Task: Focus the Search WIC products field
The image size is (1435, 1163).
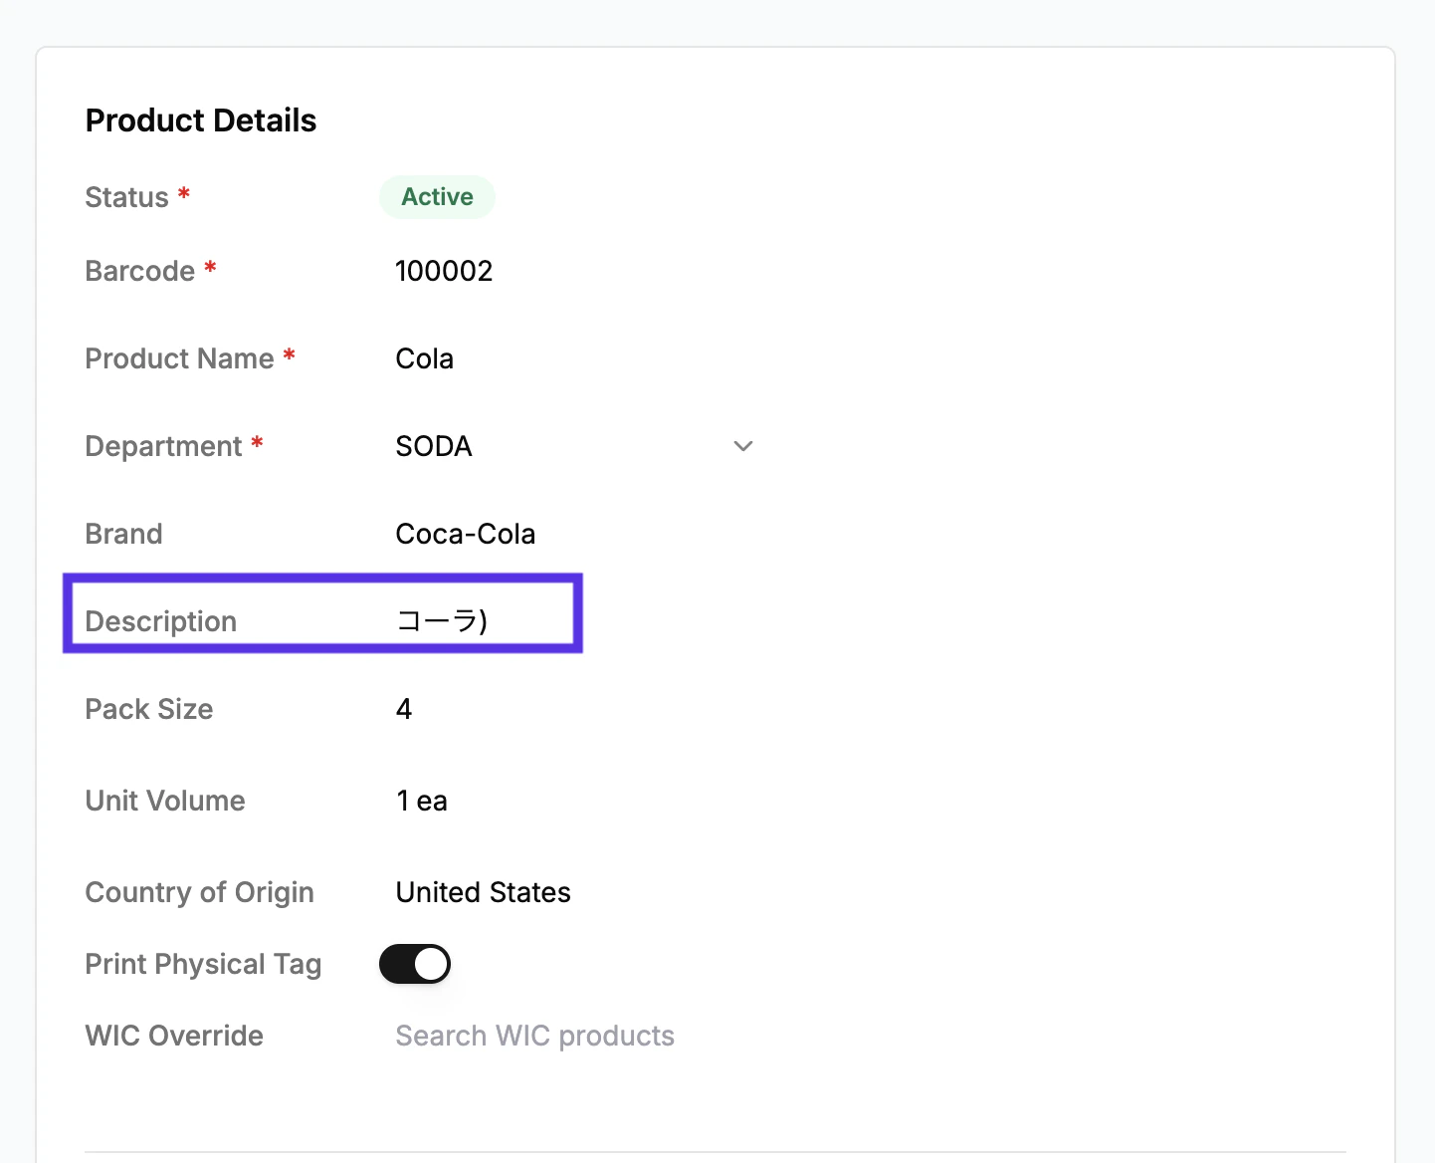Action: [535, 1036]
